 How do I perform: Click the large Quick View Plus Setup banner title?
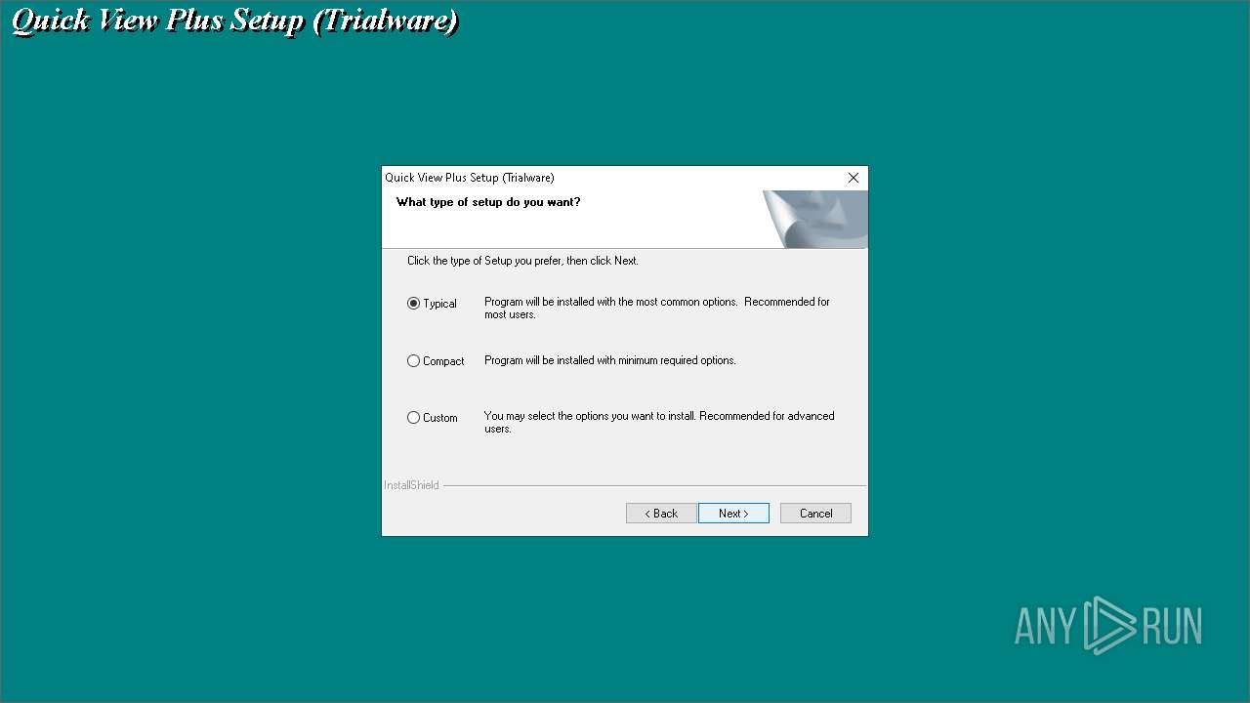(234, 21)
